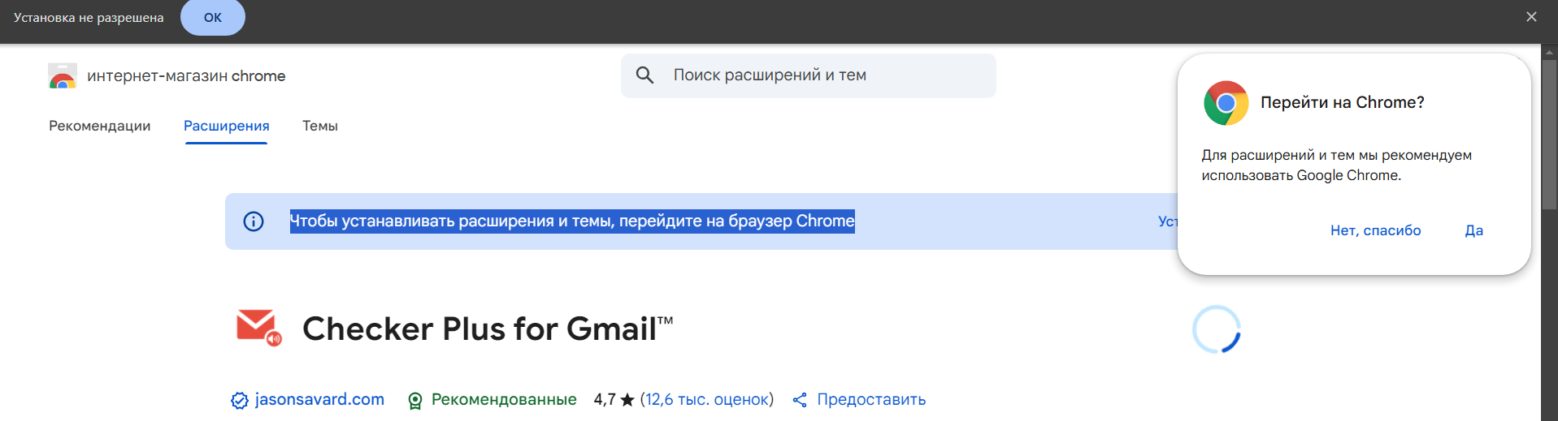Click the green Рекомендованные award badge icon

[415, 400]
